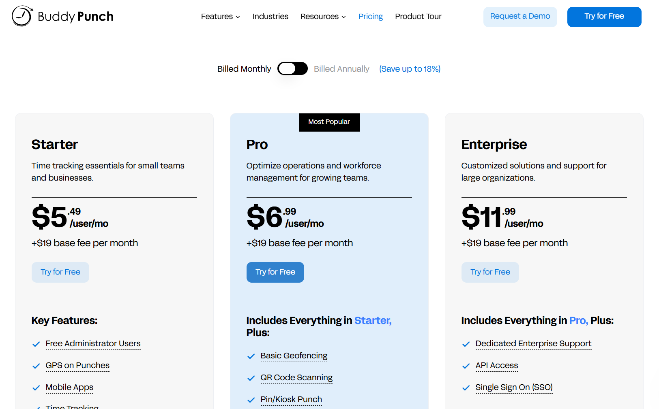Click the Starter link in Pro heading
Viewport: 659px width, 409px height.
pyautogui.click(x=373, y=320)
